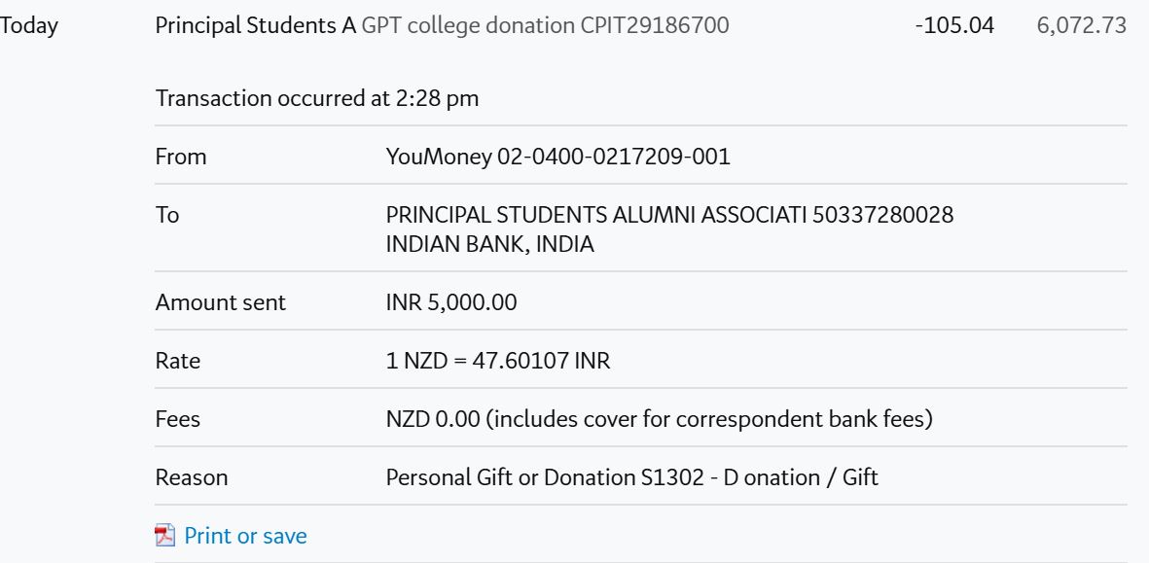This screenshot has height=563, width=1149.
Task: Click the PDF icon beside Print or save
Action: tap(164, 536)
